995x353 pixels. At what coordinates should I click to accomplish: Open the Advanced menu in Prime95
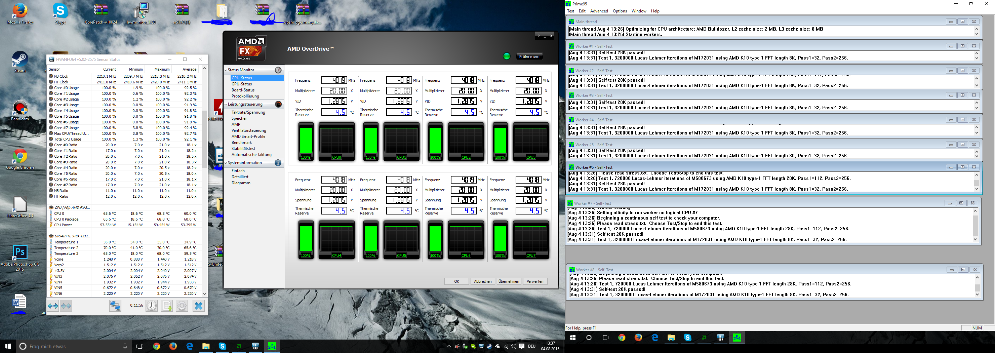coord(599,11)
